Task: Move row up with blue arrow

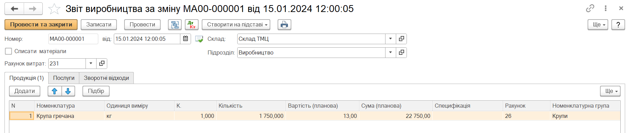Action: point(54,91)
